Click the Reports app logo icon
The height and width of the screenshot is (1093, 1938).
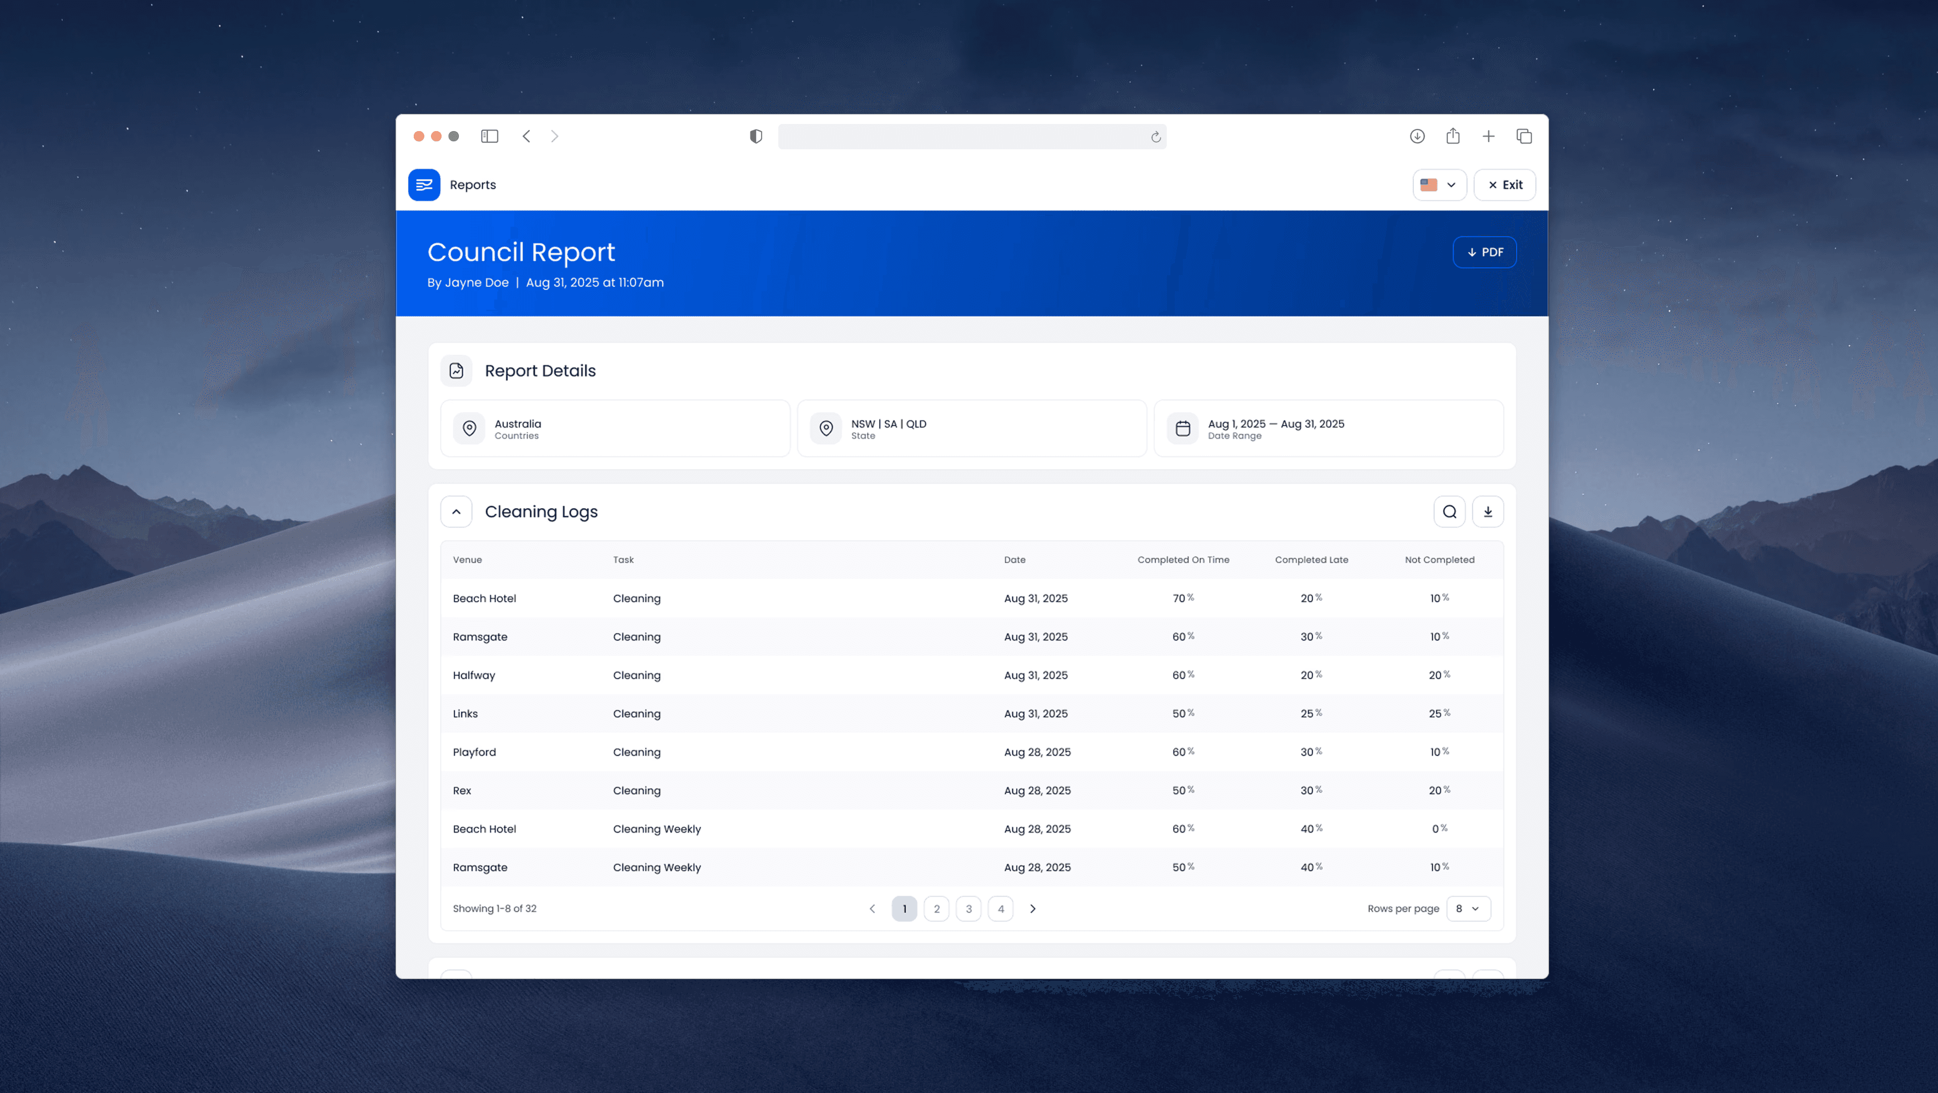[x=423, y=185]
